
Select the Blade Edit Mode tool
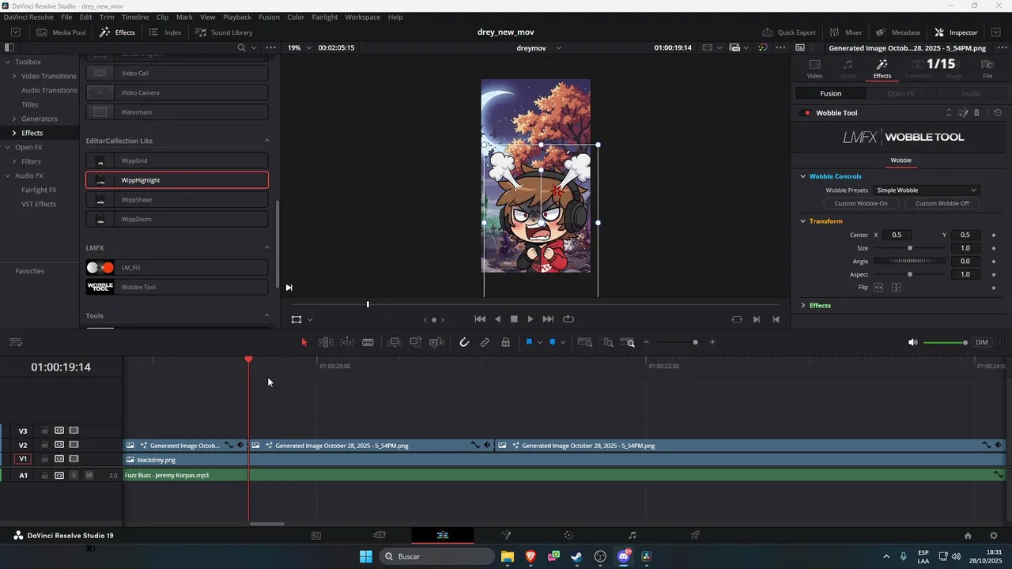(x=368, y=342)
